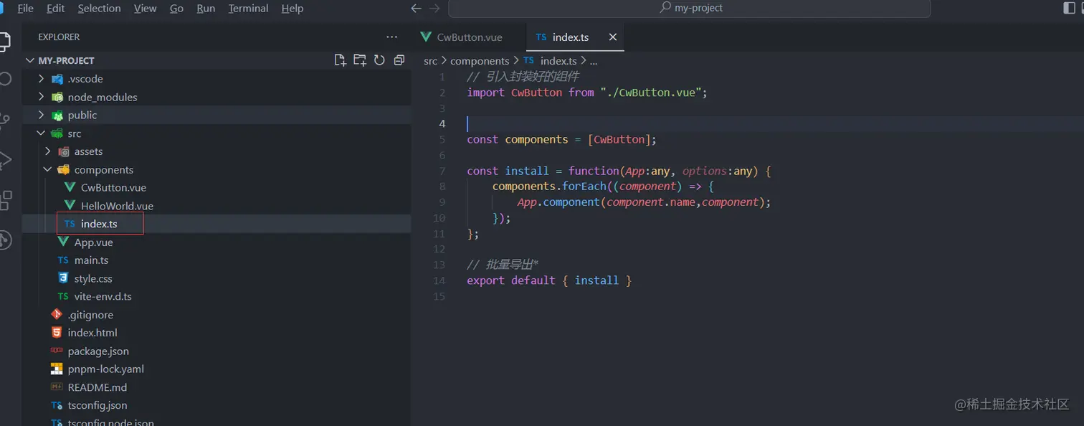Open the Terminal menu

[248, 9]
